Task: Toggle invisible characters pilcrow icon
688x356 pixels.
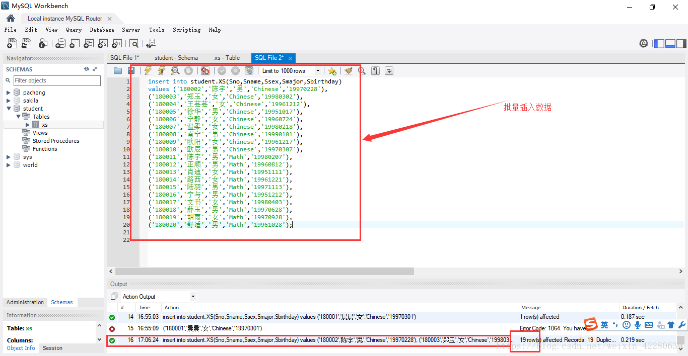Action: (x=375, y=71)
